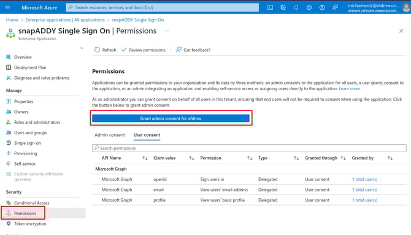Image resolution: width=411 pixels, height=235 pixels.
Task: Switch to the Admin consent tab
Action: pyautogui.click(x=110, y=135)
